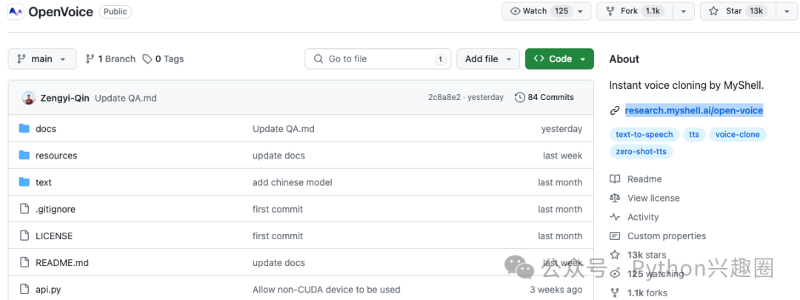Image resolution: width=800 pixels, height=300 pixels.
Task: Open the main branch dropdown
Action: 41,59
